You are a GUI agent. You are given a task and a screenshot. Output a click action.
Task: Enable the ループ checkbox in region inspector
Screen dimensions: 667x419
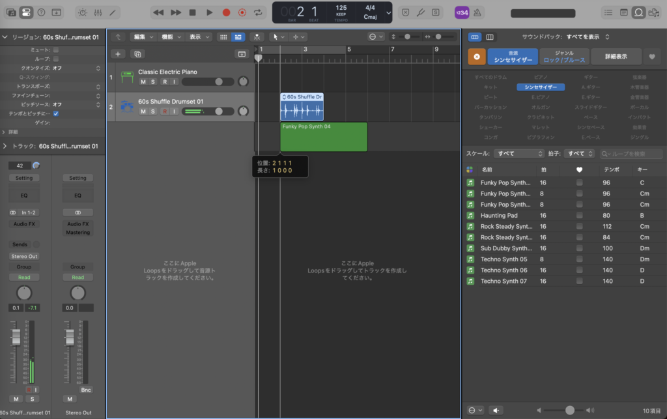click(x=55, y=59)
